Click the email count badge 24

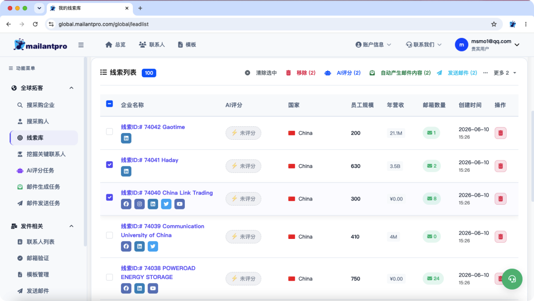(x=433, y=279)
